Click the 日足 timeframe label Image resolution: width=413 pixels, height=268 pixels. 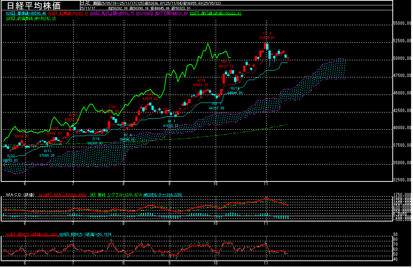tap(84, 3)
